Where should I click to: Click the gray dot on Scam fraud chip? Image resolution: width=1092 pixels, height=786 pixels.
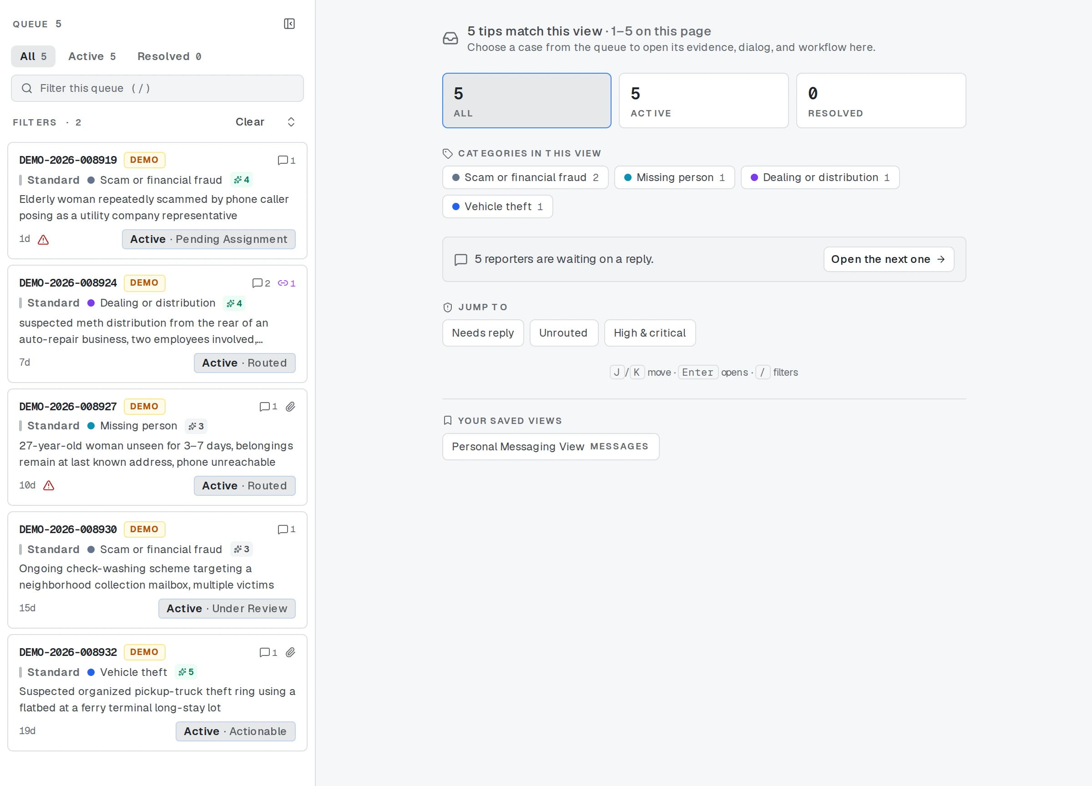click(x=455, y=177)
